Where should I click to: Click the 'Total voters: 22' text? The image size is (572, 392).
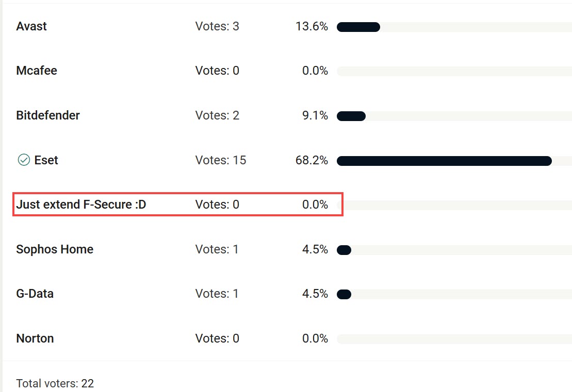(55, 383)
